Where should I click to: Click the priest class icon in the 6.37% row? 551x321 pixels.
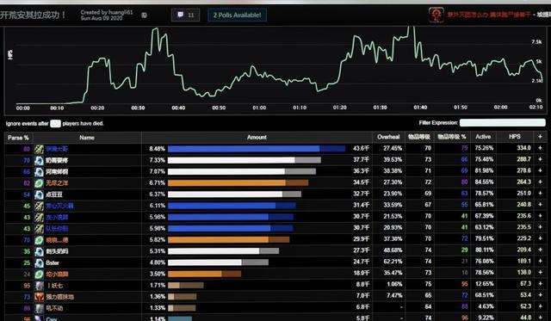click(39, 194)
